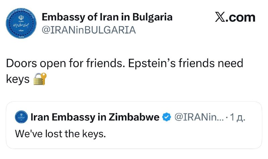Image resolution: width=268 pixels, height=159 pixels.
Task: Open the Embassy of Iran in Bulgaria display name
Action: click(x=107, y=17)
